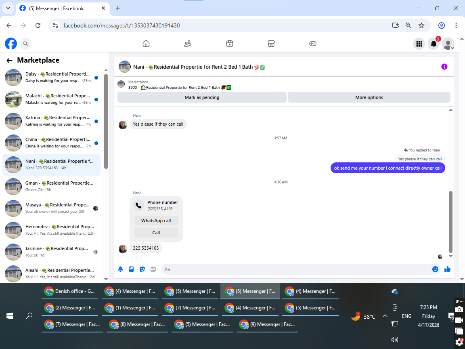Bookmark this page with the star icon
This screenshot has height=349, width=465.
tap(421, 25)
